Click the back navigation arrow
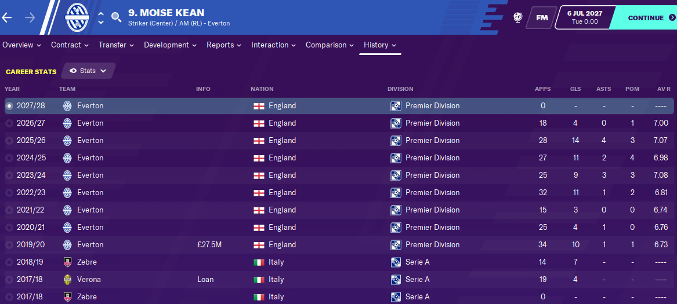This screenshot has width=677, height=304. pos(7,17)
